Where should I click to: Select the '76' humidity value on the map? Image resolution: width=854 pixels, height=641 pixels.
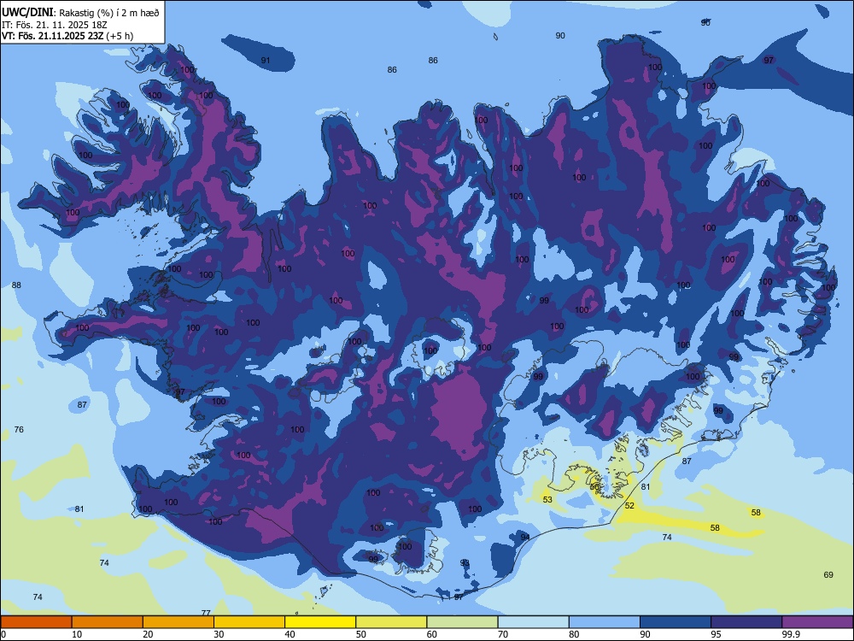coord(19,430)
